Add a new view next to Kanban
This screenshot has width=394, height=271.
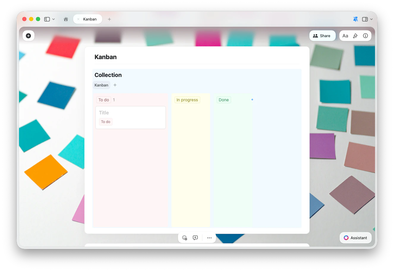point(115,85)
